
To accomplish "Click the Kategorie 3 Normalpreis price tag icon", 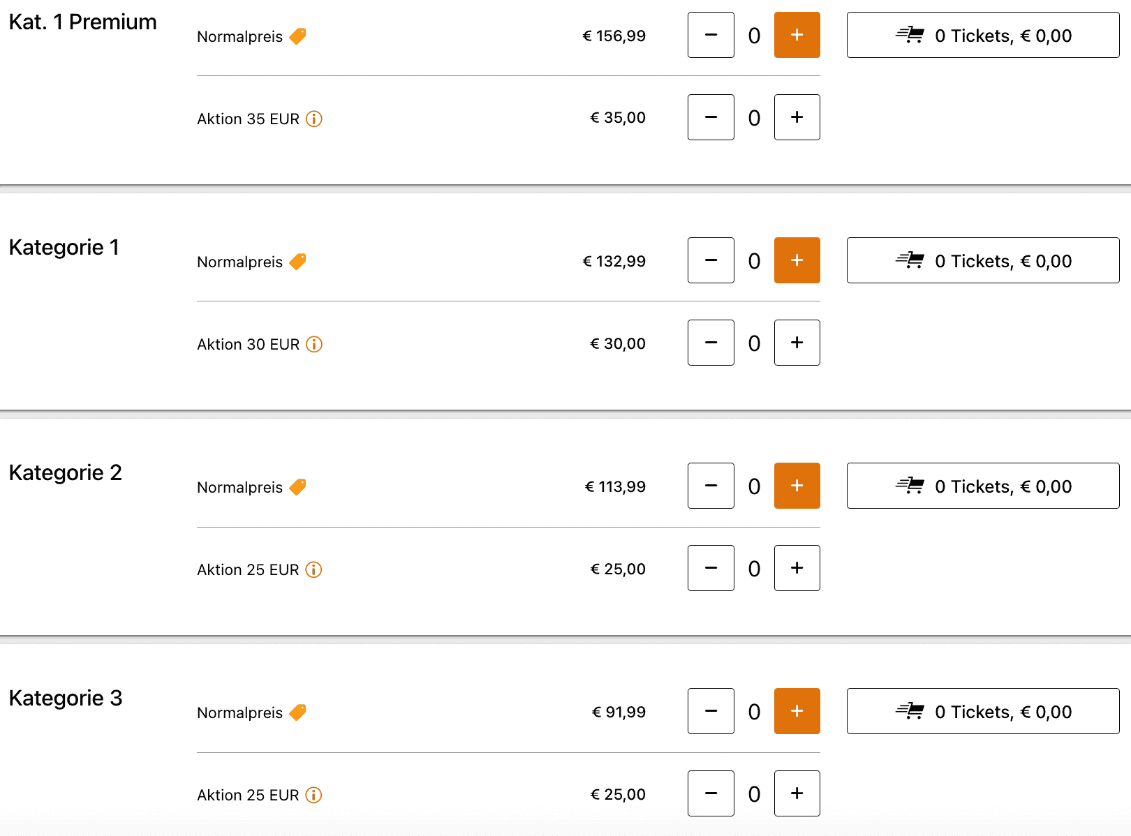I will (x=298, y=712).
